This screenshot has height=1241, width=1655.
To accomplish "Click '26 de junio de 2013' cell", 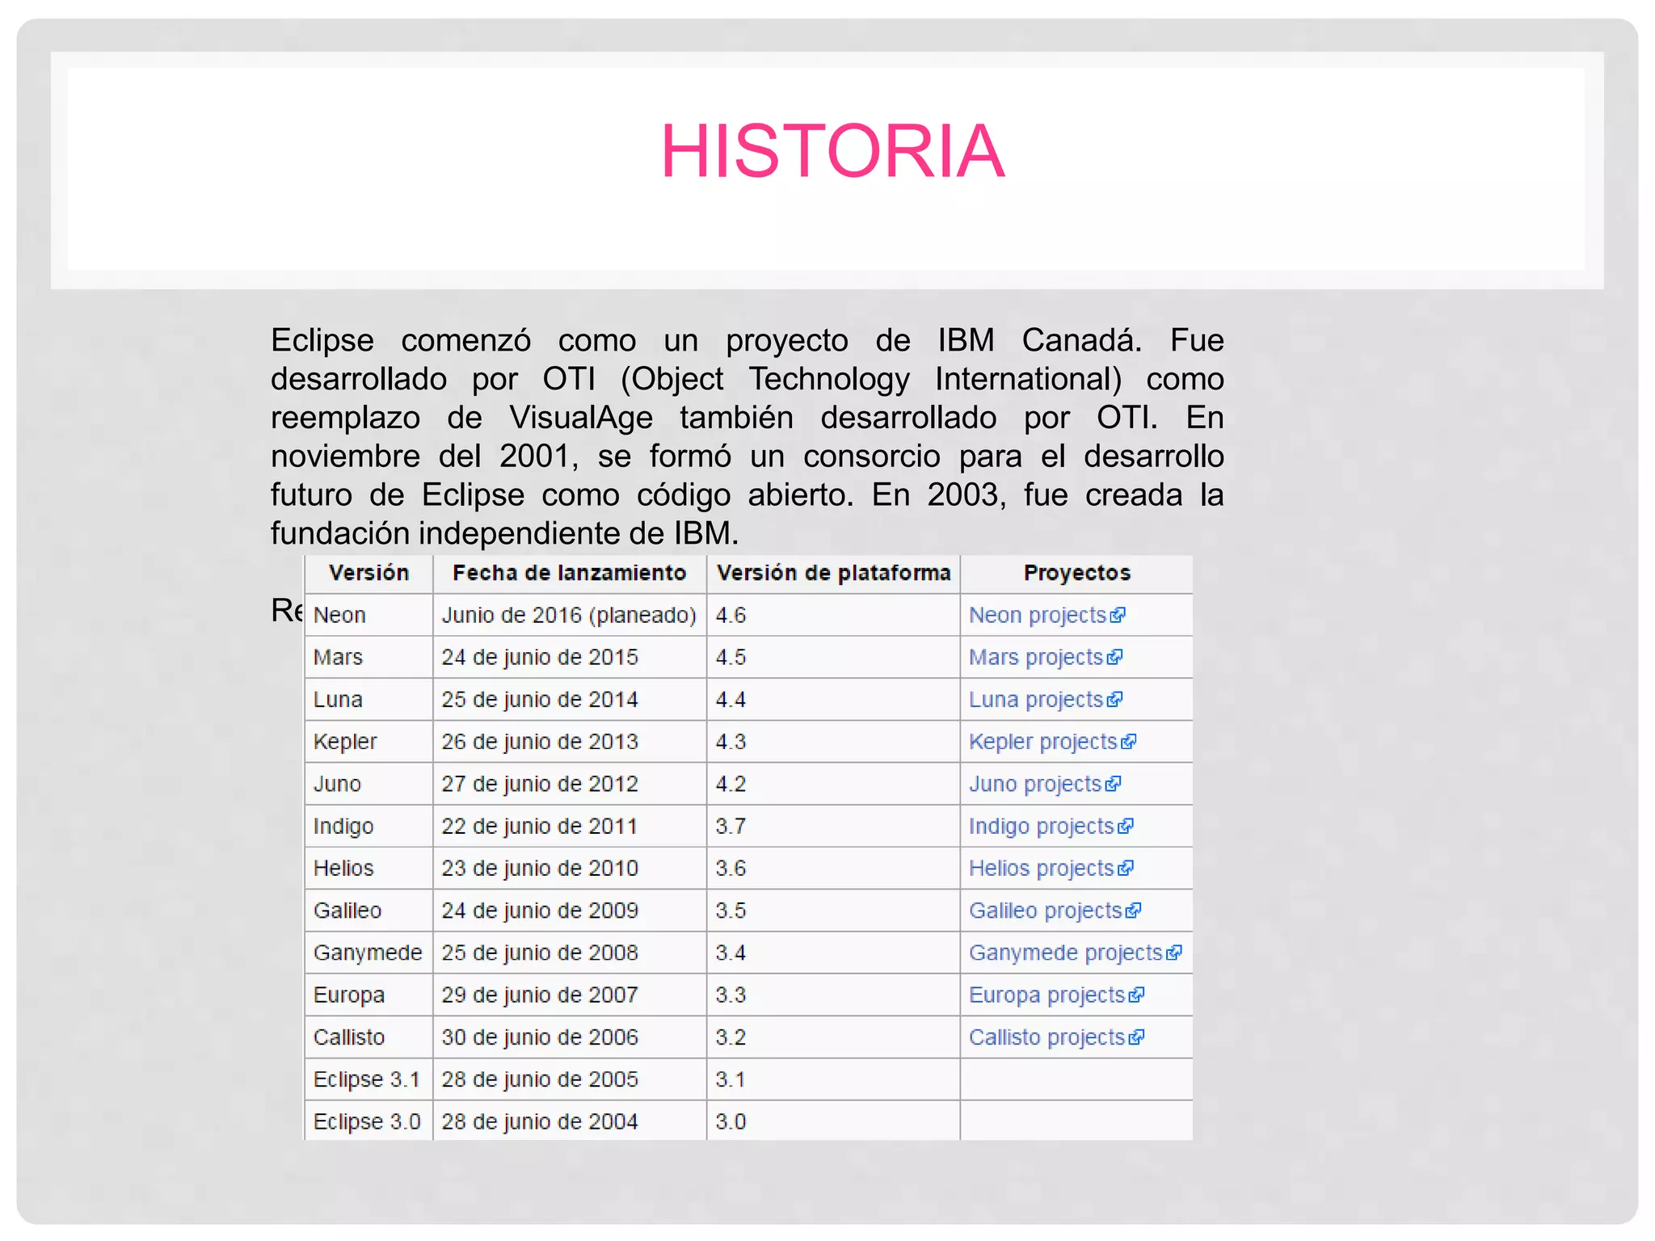I will pos(570,742).
